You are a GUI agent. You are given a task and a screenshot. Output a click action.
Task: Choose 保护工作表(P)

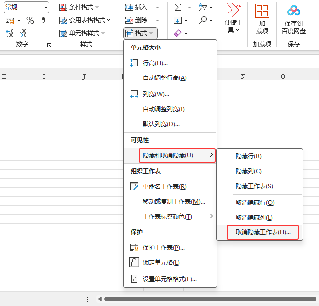pyautogui.click(x=171, y=247)
